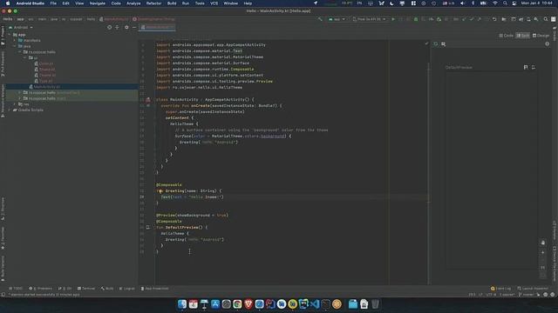
Task: Click the Project side tab
Action: pos(3,36)
